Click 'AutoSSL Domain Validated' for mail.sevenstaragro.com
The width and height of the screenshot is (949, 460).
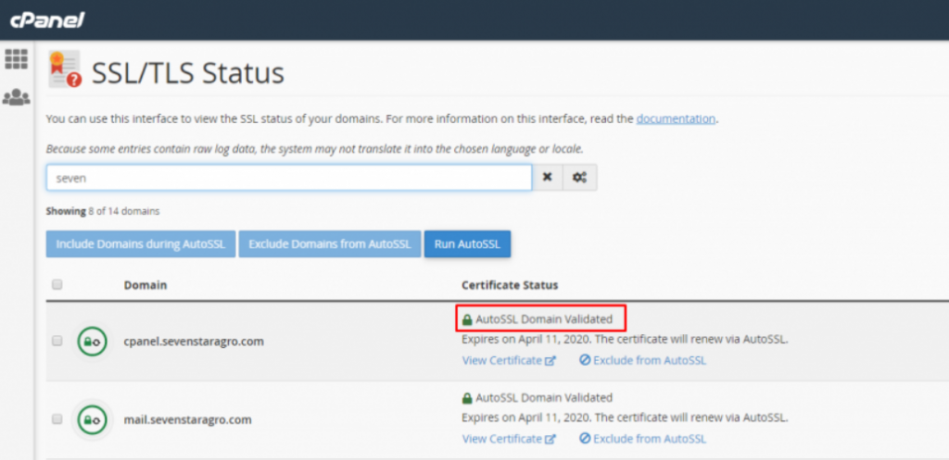538,398
